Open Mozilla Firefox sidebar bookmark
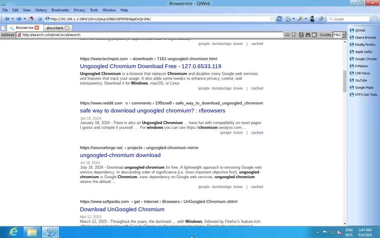Image resolution: width=380 pixels, height=238 pixels. pyautogui.click(x=363, y=45)
